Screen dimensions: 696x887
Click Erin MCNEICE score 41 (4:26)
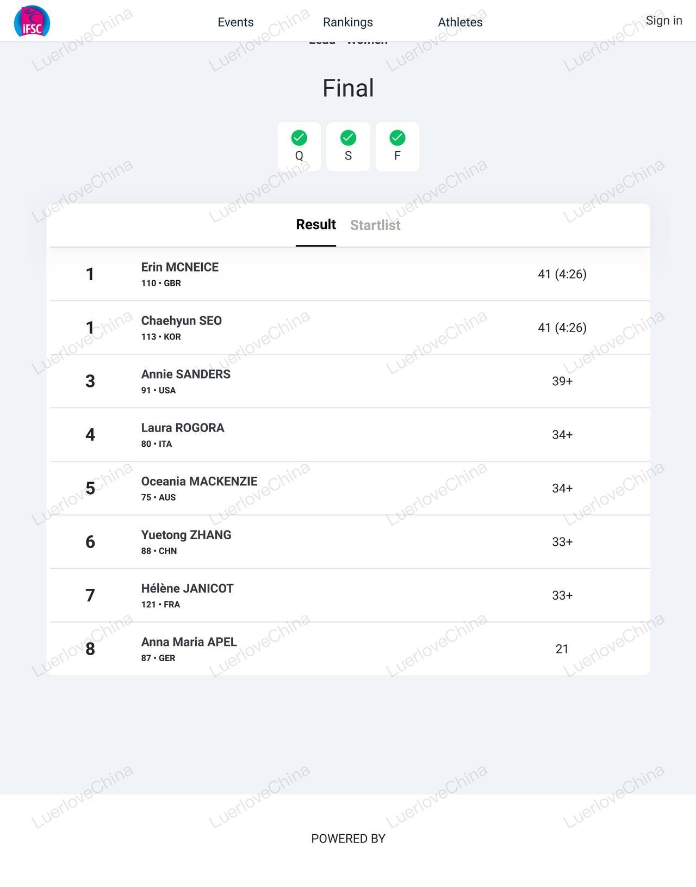pyautogui.click(x=562, y=274)
